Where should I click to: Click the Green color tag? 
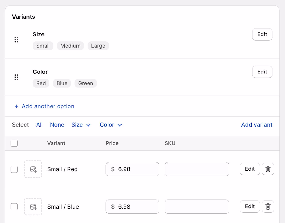point(85,83)
